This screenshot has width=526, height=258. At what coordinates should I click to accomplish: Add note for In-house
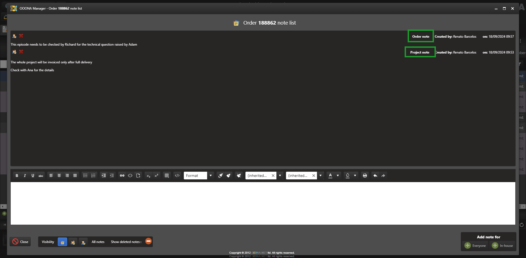coord(503,245)
